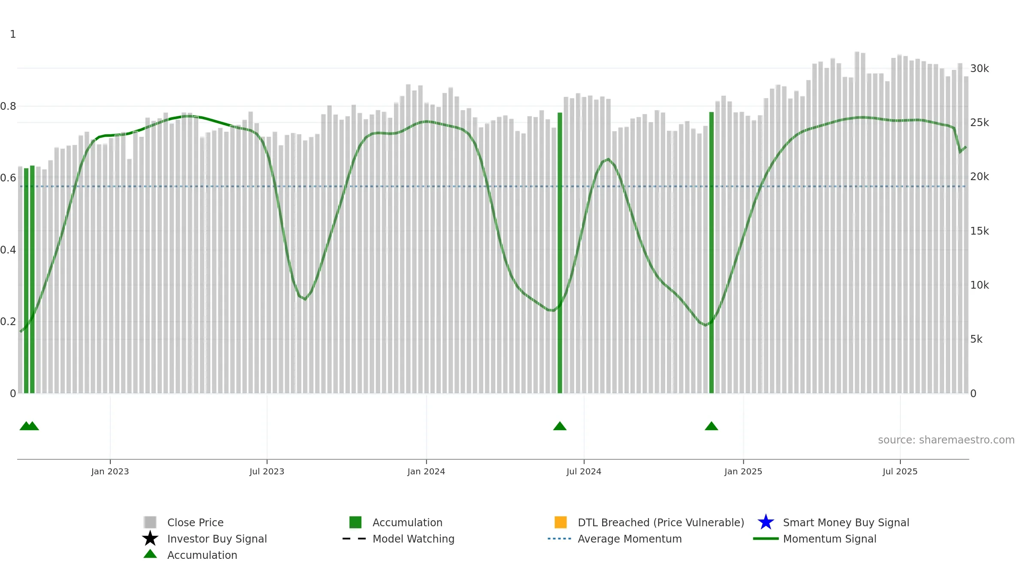Screen dimensions: 1030x579
Task: Click the green Accumulation triangle legend icon
Action: pyautogui.click(x=150, y=554)
